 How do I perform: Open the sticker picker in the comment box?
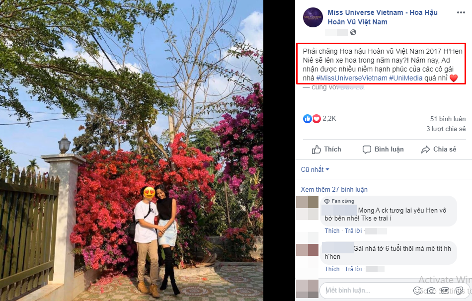click(459, 291)
